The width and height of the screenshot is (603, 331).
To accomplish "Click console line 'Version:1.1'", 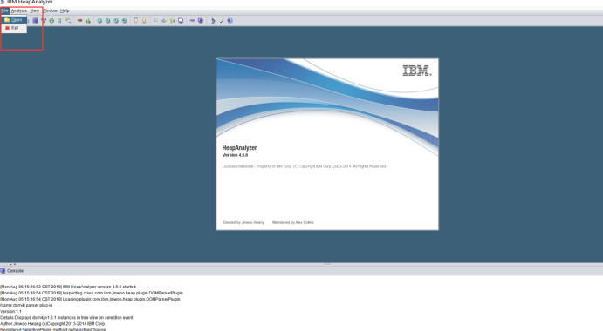I will (x=10, y=312).
